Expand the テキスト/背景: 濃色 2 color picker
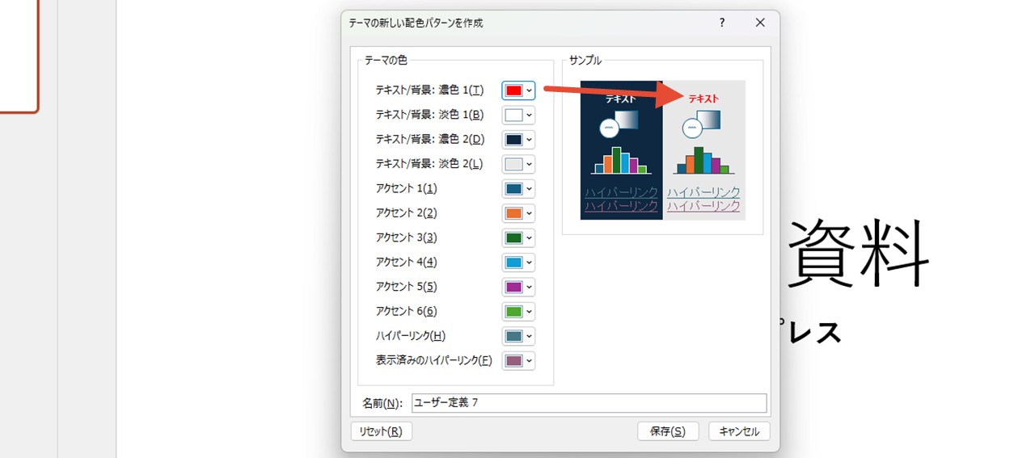 coord(518,140)
